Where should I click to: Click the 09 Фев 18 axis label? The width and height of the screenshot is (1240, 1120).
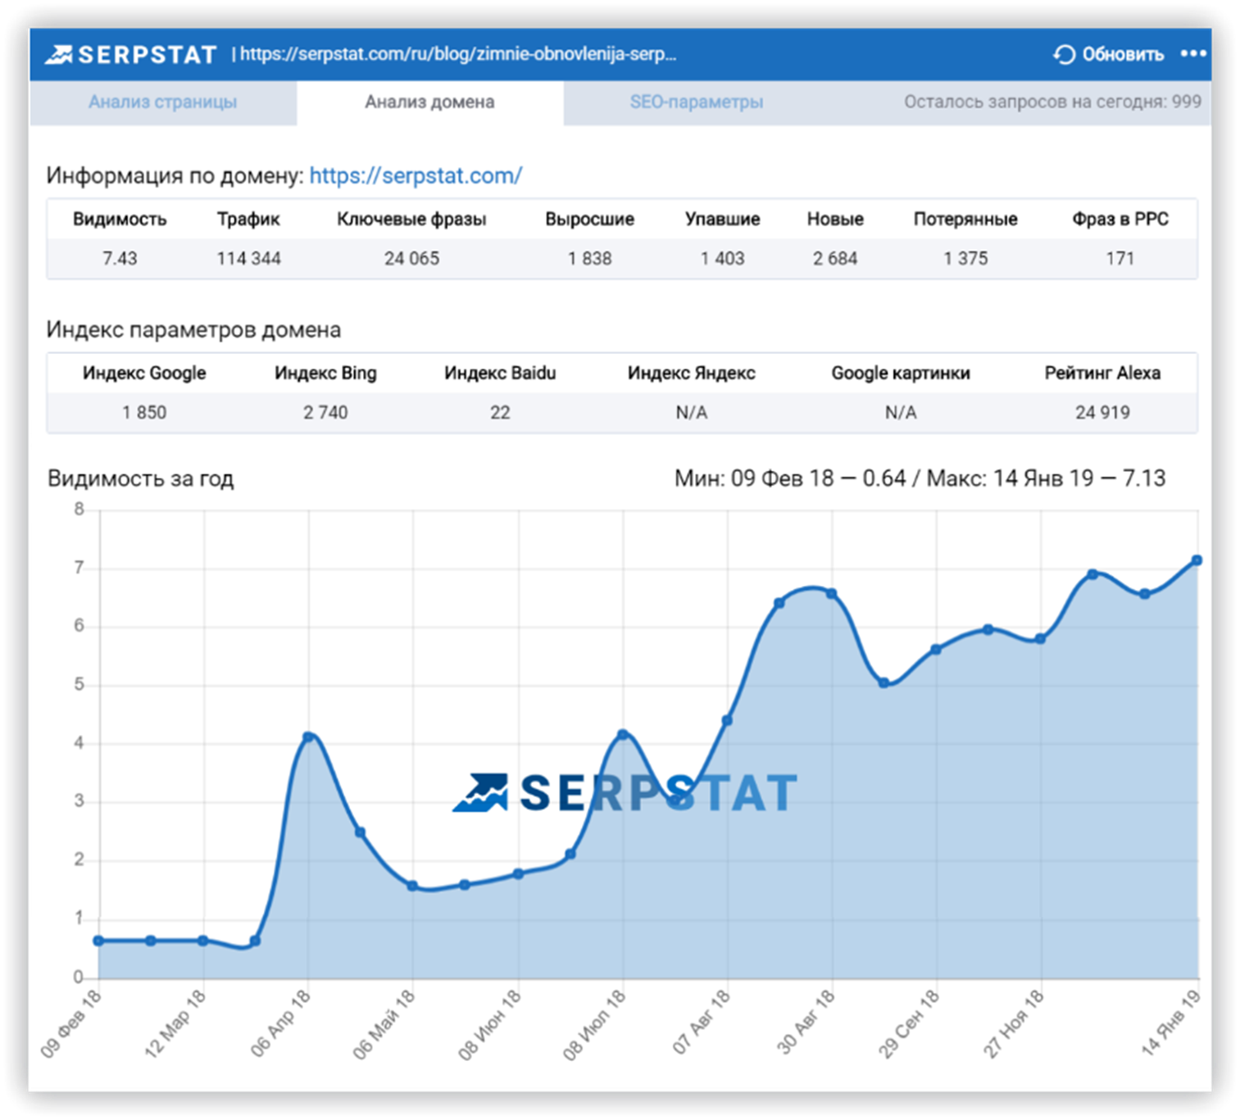(x=70, y=1023)
